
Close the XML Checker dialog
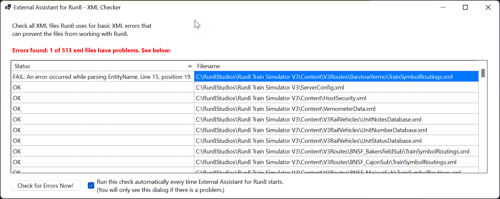point(488,7)
